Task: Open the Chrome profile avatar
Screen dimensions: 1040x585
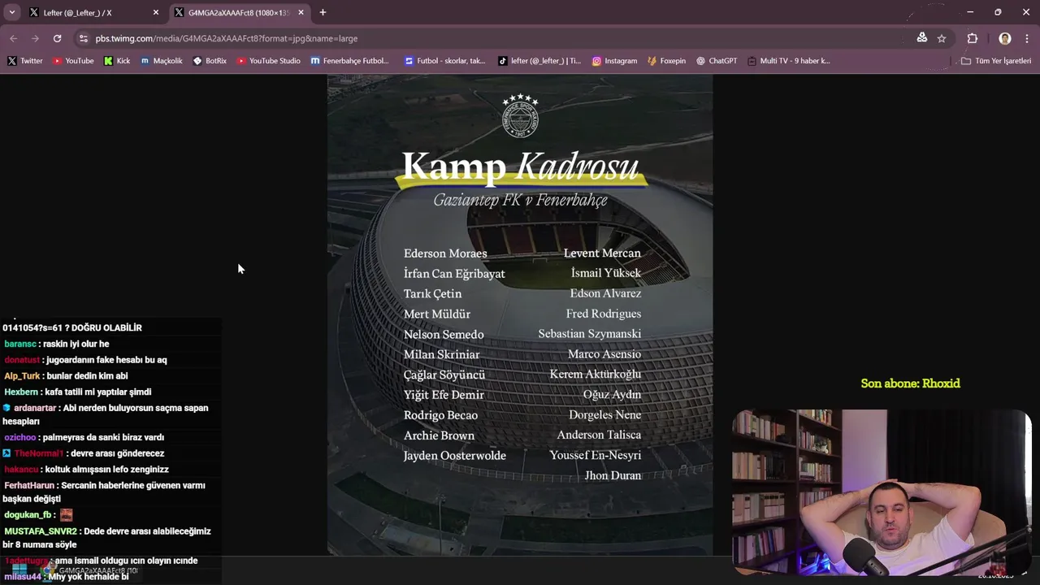Action: click(x=1005, y=38)
